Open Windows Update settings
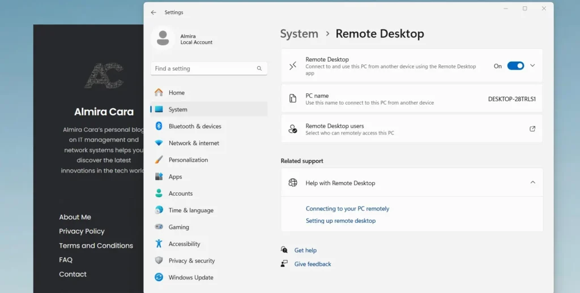This screenshot has width=580, height=293. (208, 277)
